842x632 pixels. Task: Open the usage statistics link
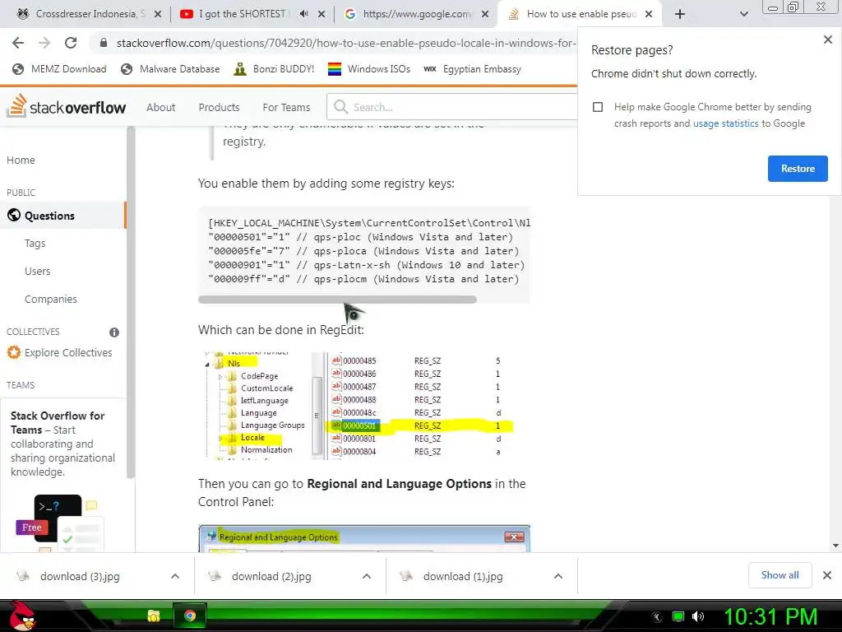pyautogui.click(x=725, y=123)
